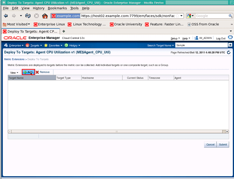Click the Firefox forward arrow
This screenshot has width=234, height=179.
click(14, 16)
